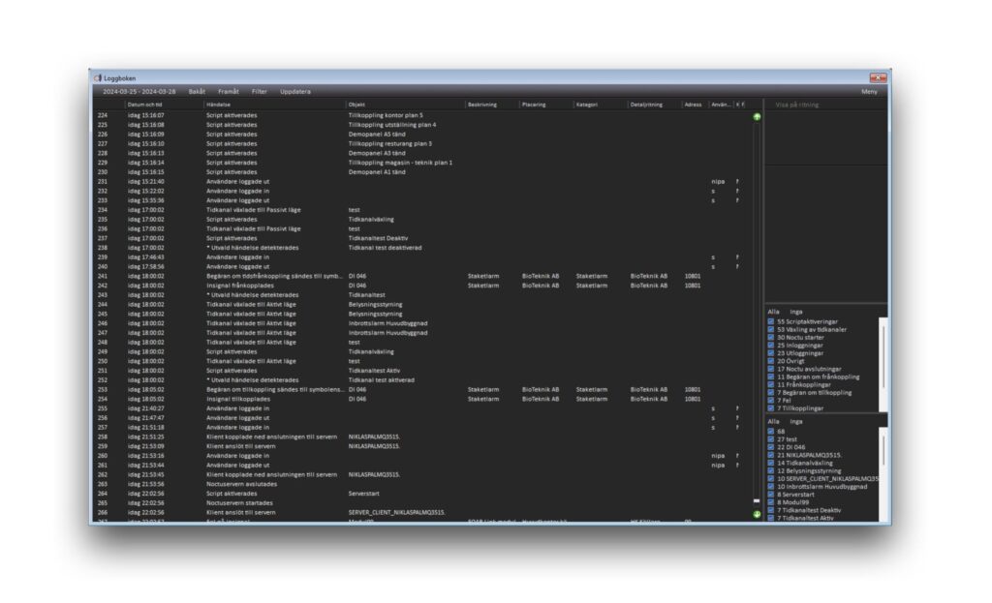Screen dimensions: 992x603
Task: Toggle 53 Växling av tidkanaler checkbox
Action: pyautogui.click(x=770, y=329)
